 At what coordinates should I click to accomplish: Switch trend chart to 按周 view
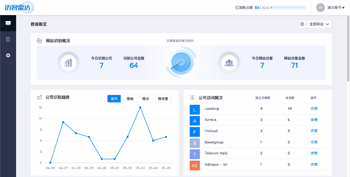tap(130, 99)
